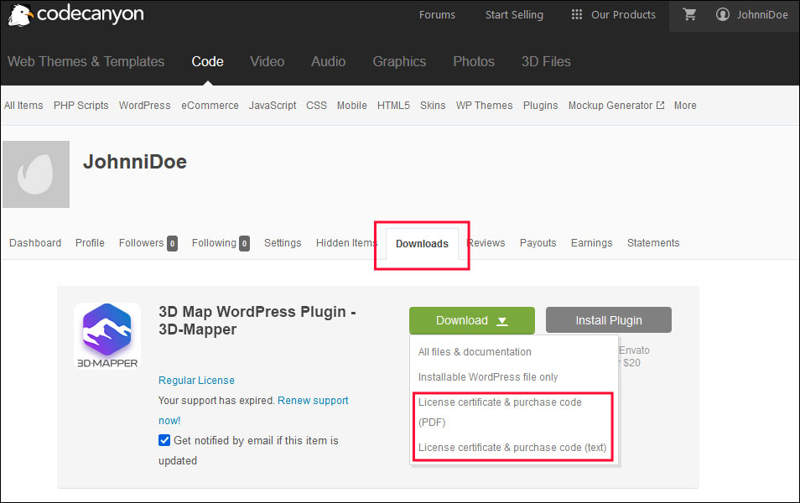Select the Code marketplace category

pos(208,62)
